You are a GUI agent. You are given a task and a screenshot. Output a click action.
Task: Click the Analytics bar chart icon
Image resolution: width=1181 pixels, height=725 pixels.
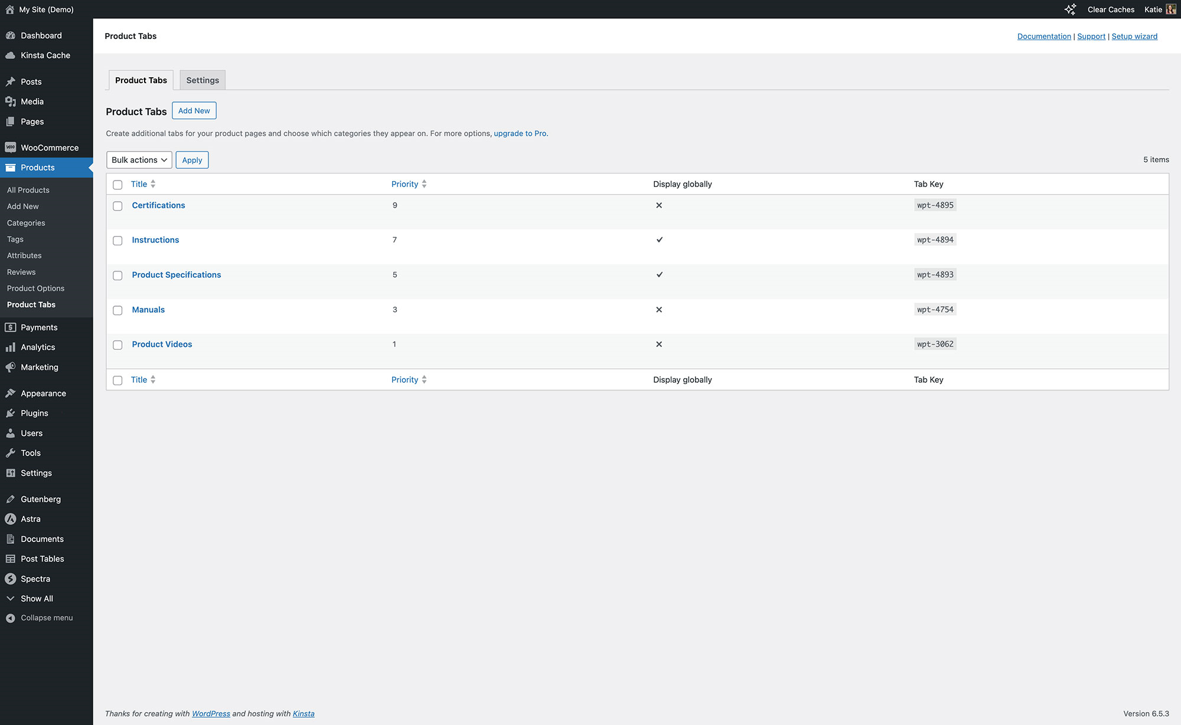click(10, 347)
